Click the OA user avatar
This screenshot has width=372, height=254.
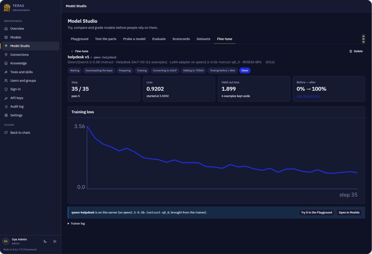(x=6, y=241)
